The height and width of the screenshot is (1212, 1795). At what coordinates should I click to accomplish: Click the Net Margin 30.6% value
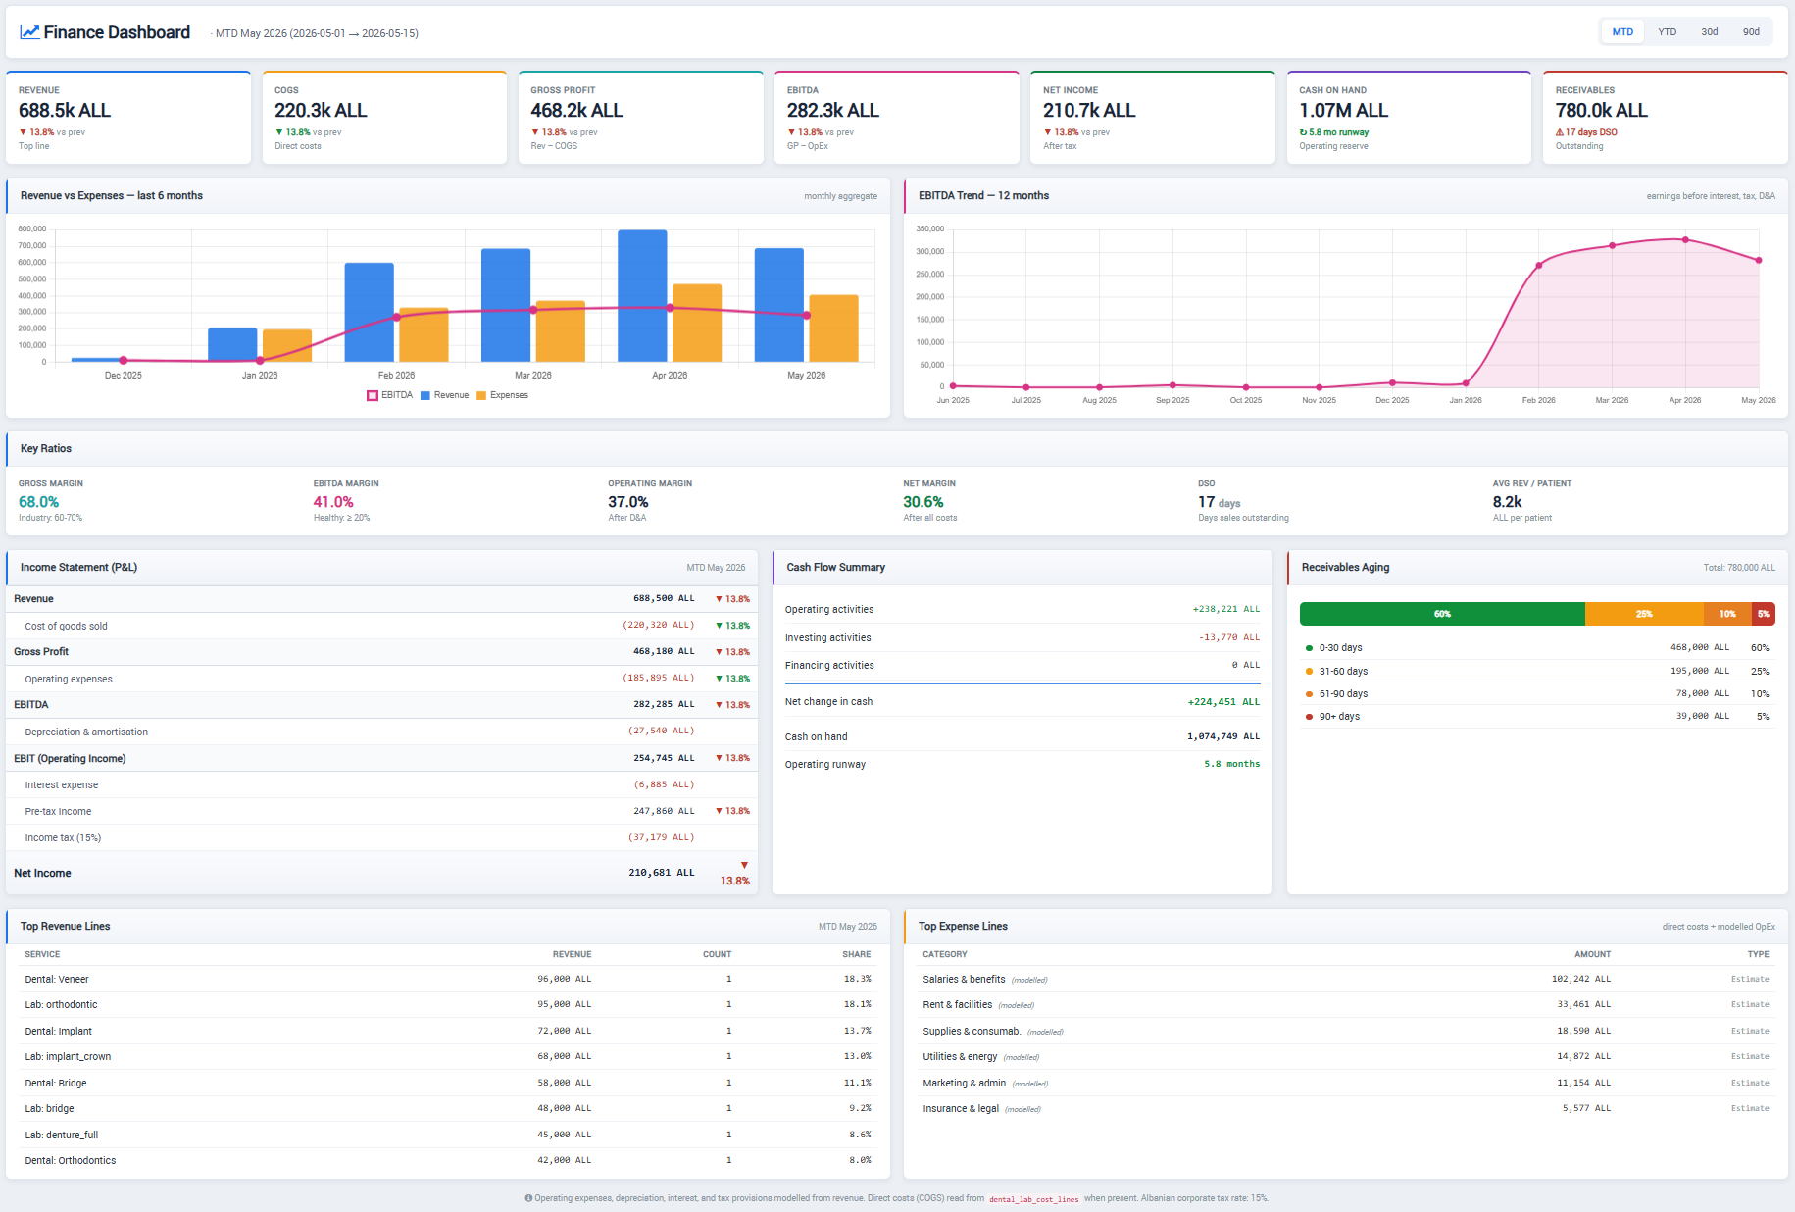point(923,502)
